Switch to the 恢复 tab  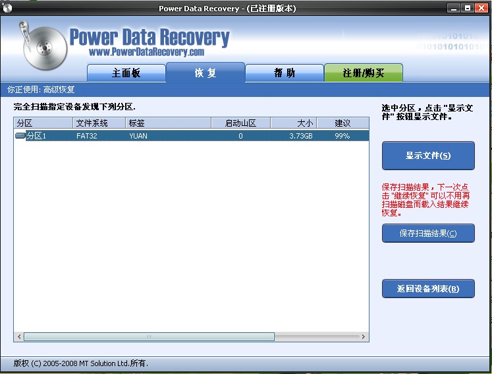[205, 73]
